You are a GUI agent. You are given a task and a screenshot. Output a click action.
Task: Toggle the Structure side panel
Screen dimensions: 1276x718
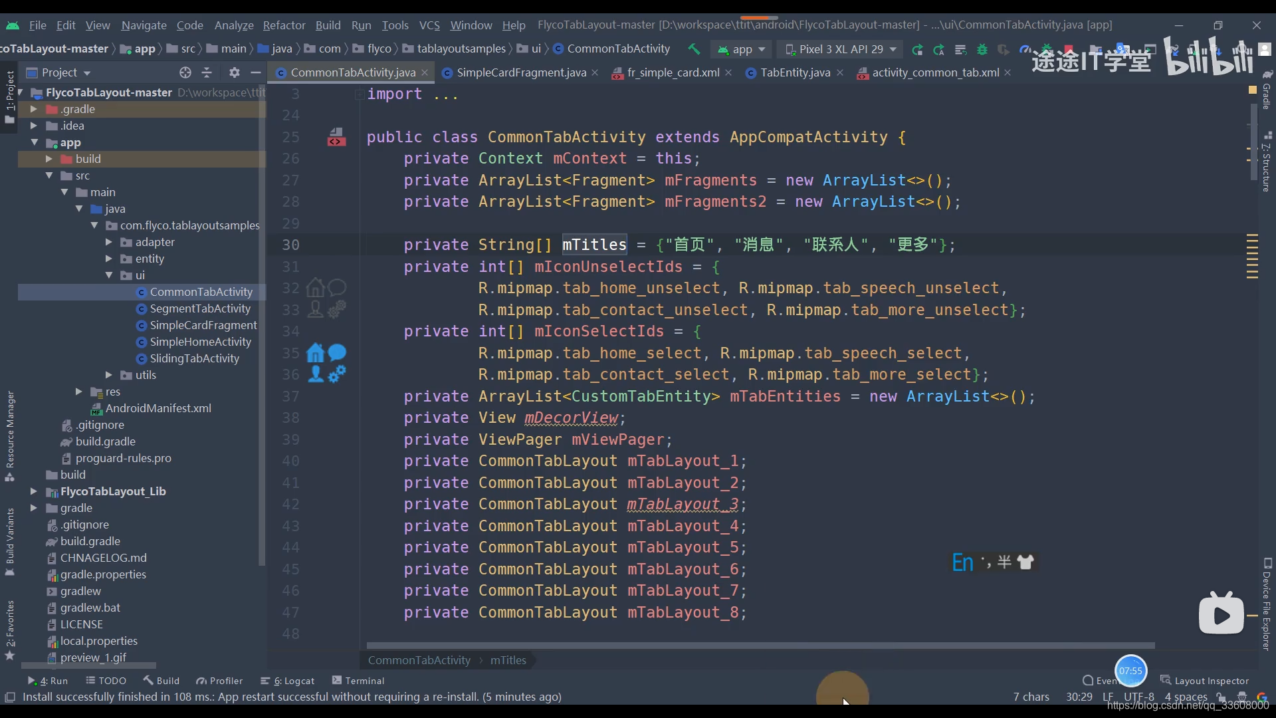point(1267,162)
